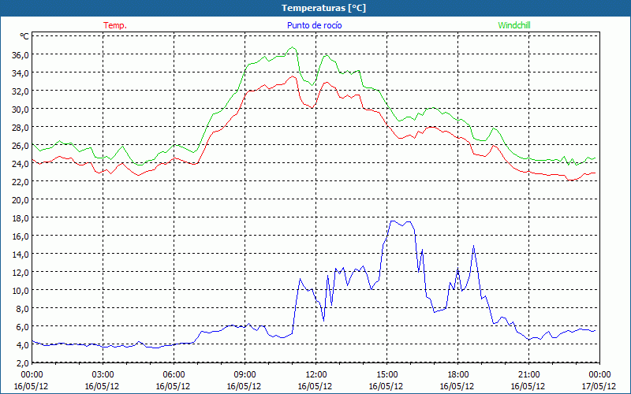Click the 22,0 y-axis value
The image size is (631, 394).
(x=21, y=182)
